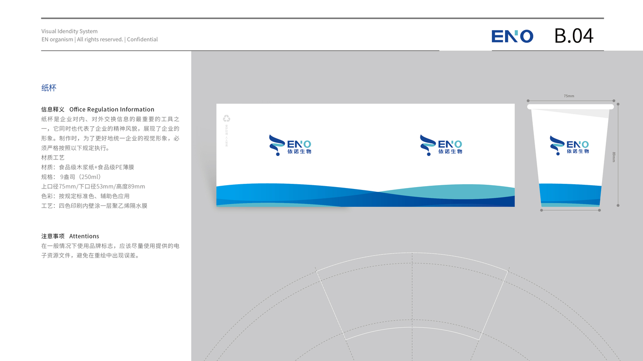Click the ENO logo in the page header

tap(512, 36)
